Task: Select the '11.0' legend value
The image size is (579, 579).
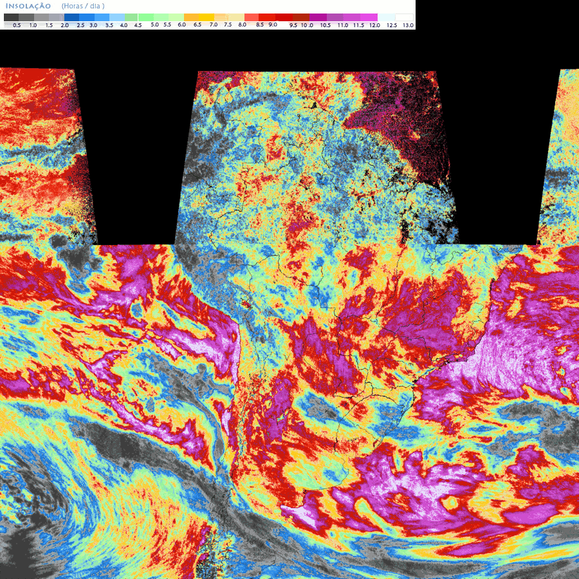Action: (x=343, y=25)
